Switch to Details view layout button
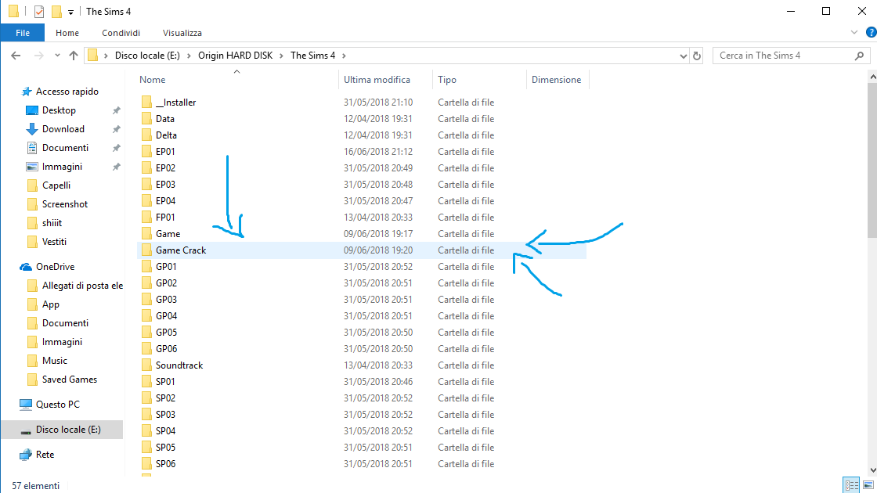Viewport: 877px width, 493px height. click(851, 484)
